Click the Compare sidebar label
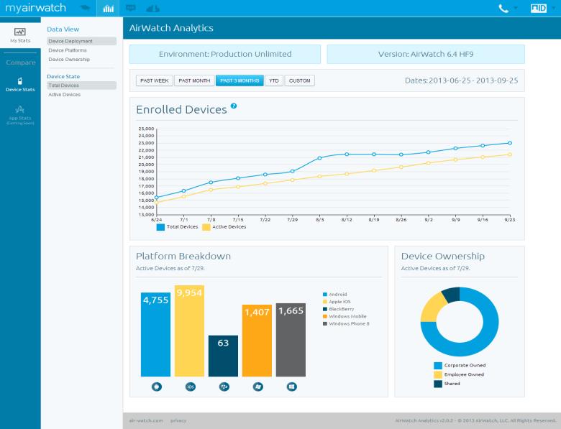561x429 pixels. (x=21, y=63)
